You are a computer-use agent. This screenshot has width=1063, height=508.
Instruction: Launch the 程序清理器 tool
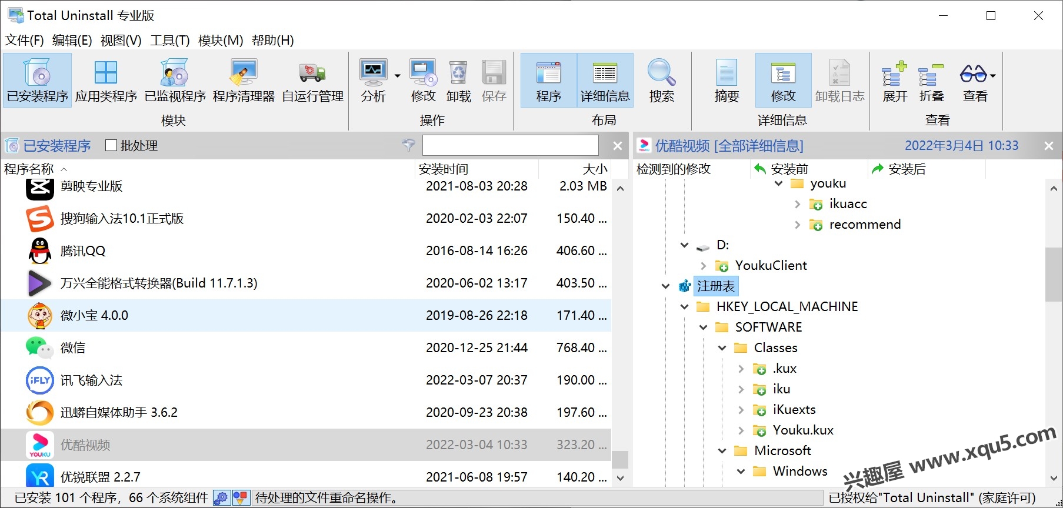244,81
